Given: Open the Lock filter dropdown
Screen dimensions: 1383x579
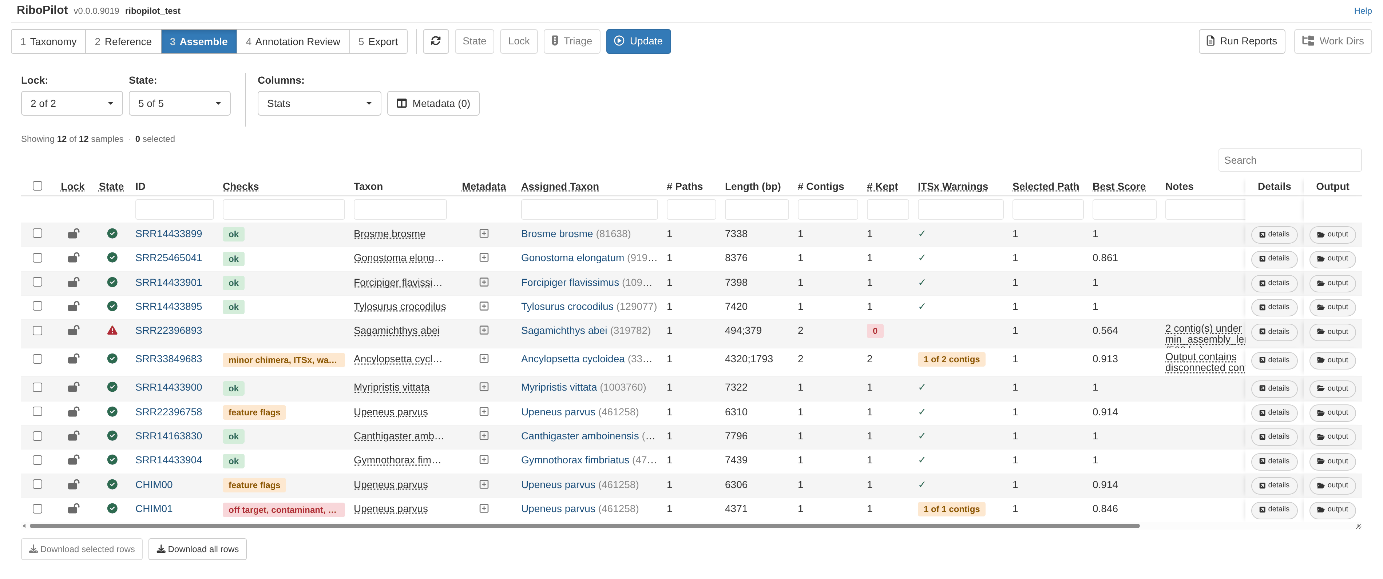Looking at the screenshot, I should click(72, 104).
